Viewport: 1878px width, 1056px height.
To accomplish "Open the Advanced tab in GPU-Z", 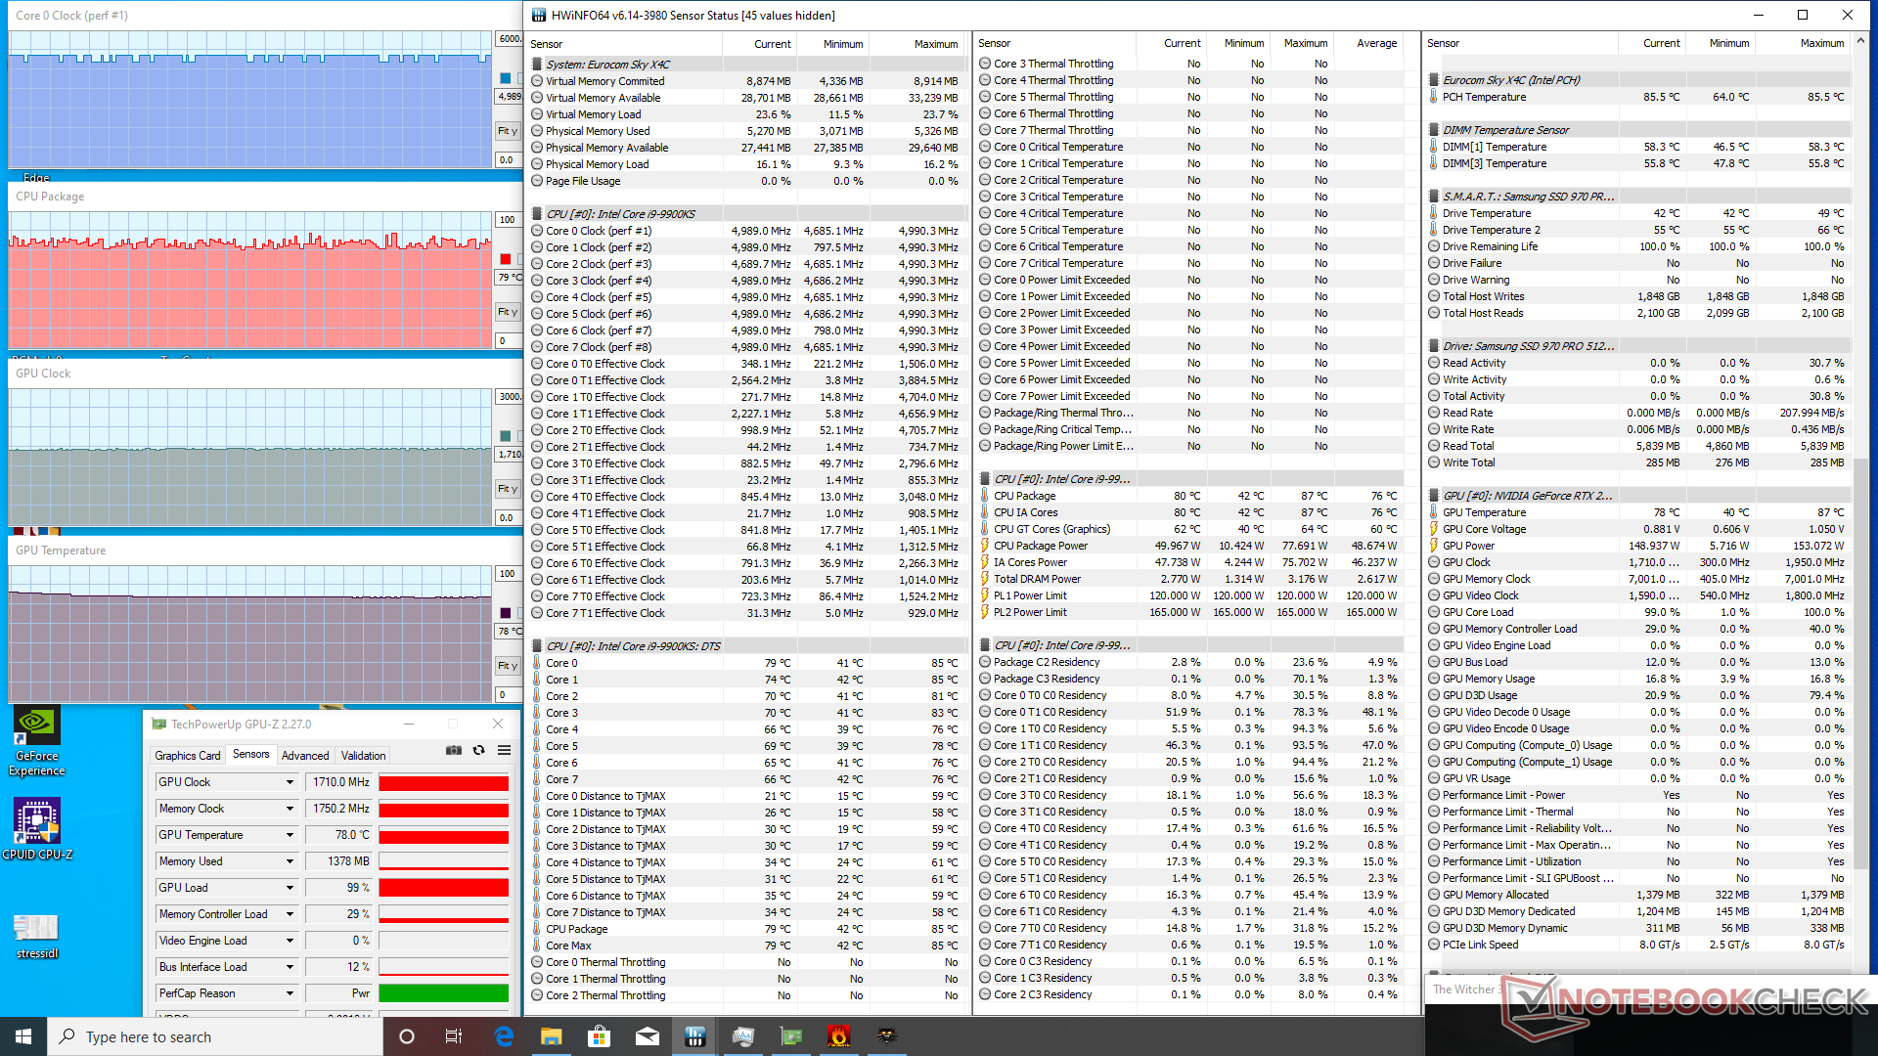I will point(305,756).
